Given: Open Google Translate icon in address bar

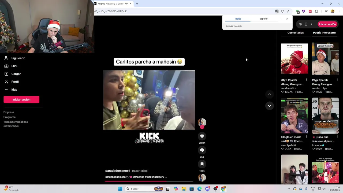Looking at the screenshot, I should [x=277, y=11].
